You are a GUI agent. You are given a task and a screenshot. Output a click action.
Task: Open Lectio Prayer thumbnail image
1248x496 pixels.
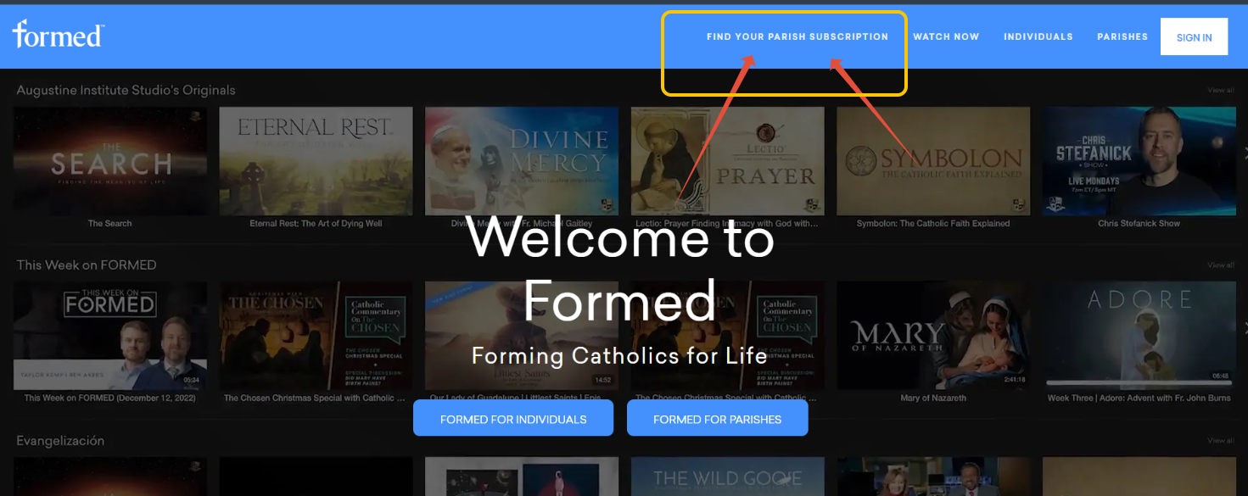[728, 161]
